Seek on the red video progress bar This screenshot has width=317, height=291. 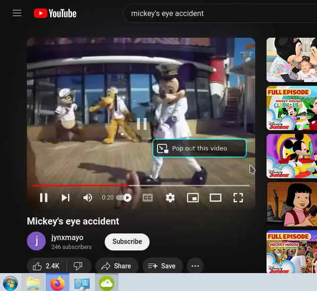click(141, 185)
